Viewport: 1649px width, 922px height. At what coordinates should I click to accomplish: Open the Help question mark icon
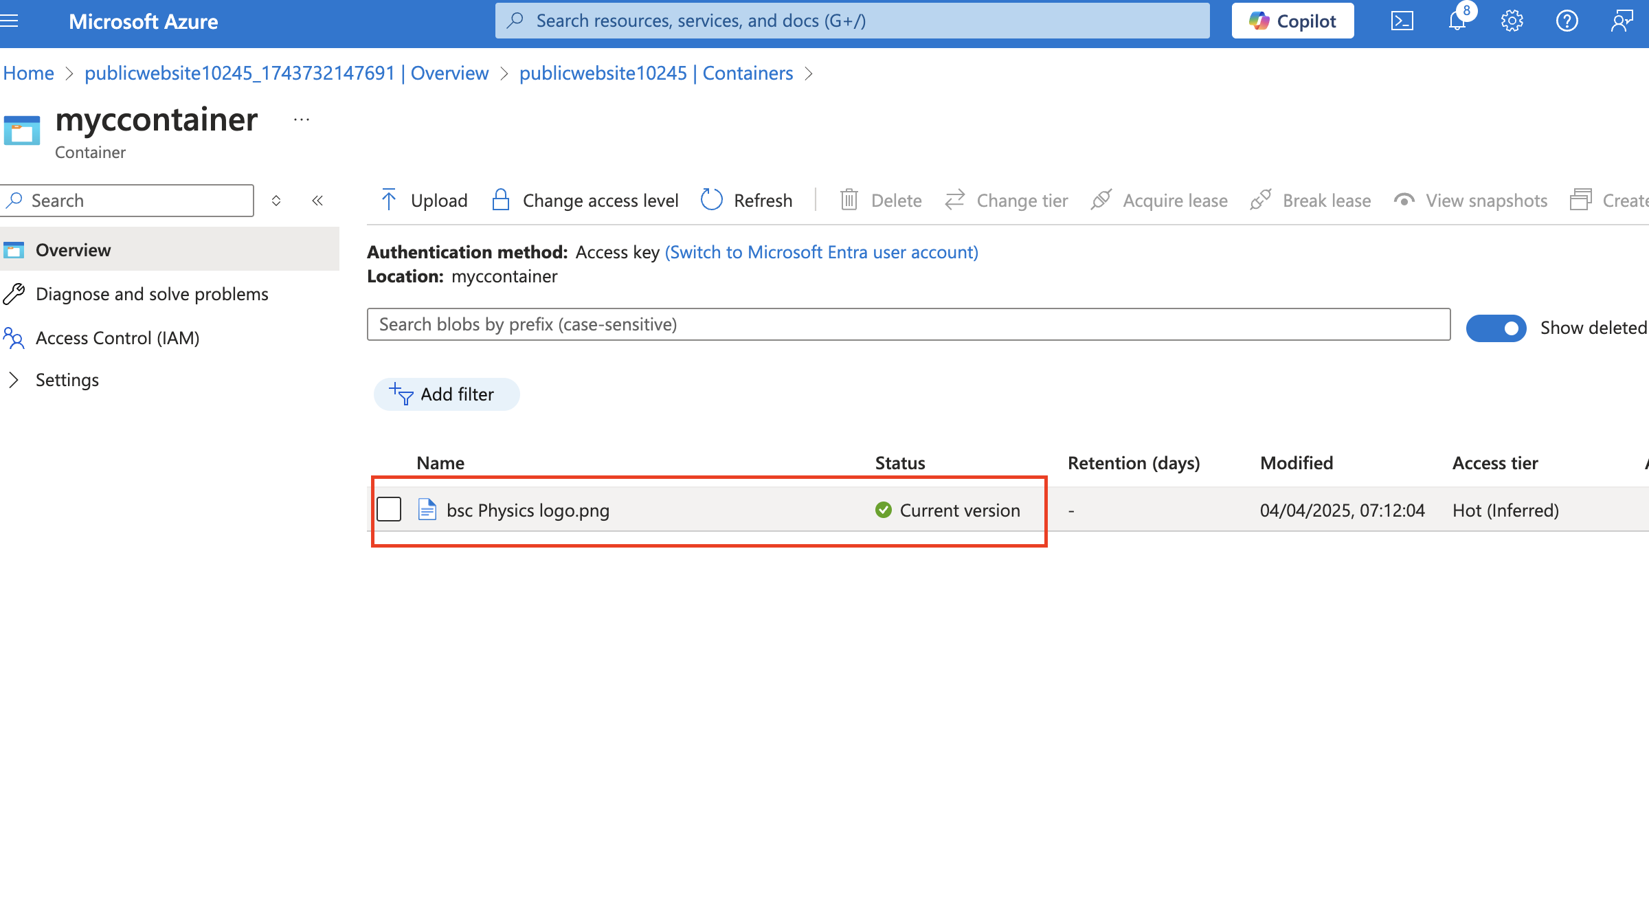click(x=1567, y=21)
